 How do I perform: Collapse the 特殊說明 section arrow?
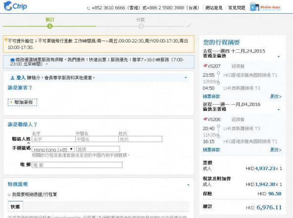click(188, 185)
